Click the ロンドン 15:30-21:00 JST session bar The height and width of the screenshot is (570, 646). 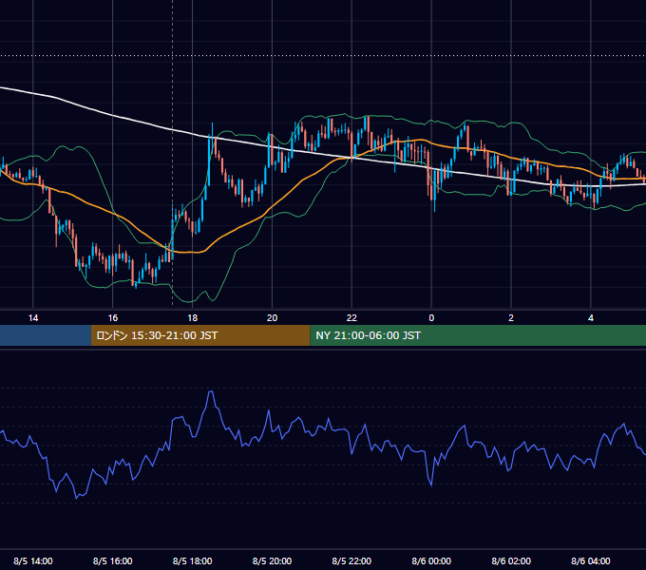pyautogui.click(x=200, y=335)
